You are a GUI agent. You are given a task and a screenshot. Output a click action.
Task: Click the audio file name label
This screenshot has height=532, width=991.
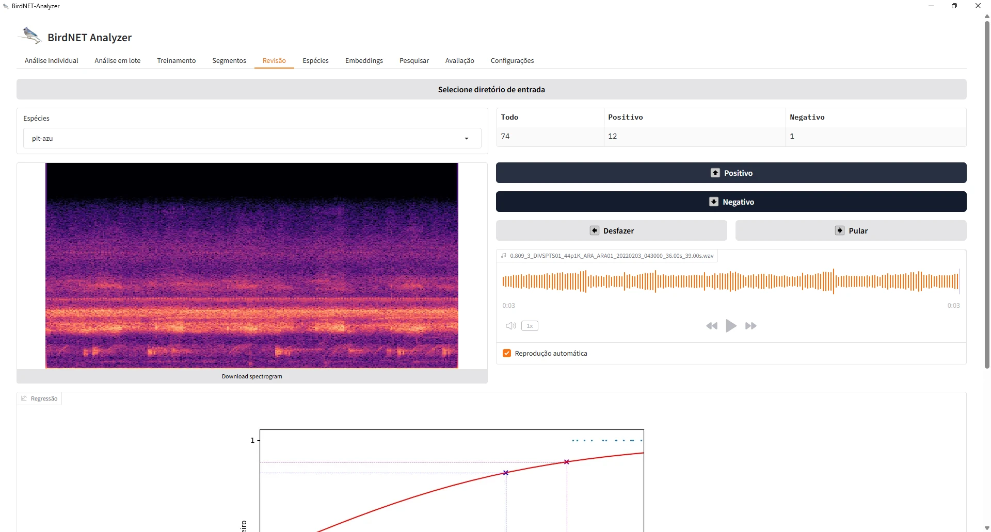(x=607, y=256)
